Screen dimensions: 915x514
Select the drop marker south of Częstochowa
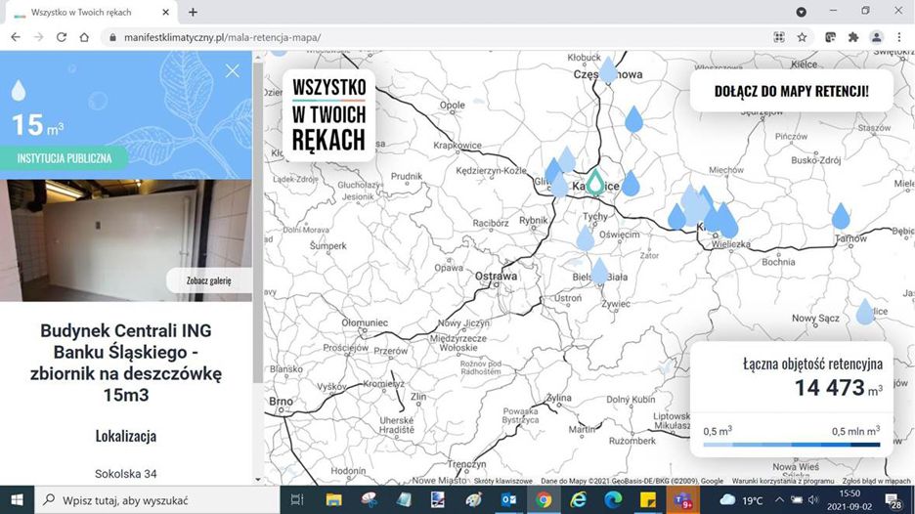(633, 118)
